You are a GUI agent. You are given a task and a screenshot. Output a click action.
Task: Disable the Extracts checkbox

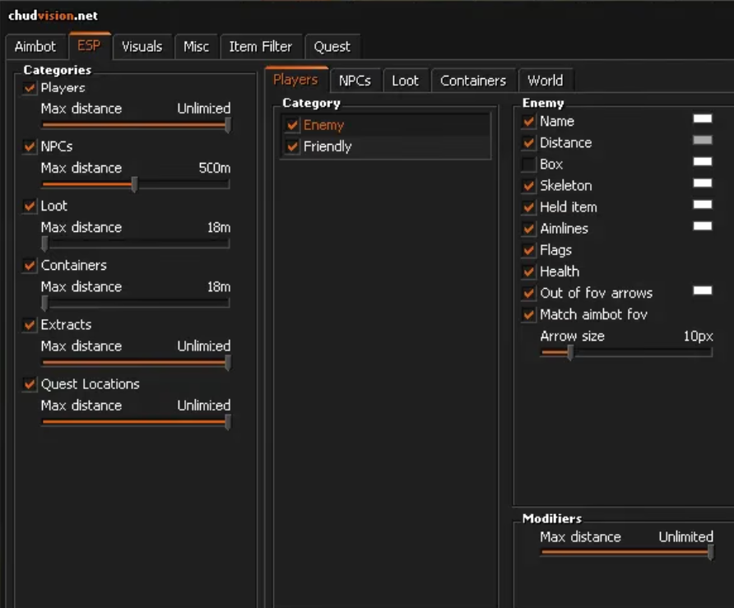click(x=30, y=325)
